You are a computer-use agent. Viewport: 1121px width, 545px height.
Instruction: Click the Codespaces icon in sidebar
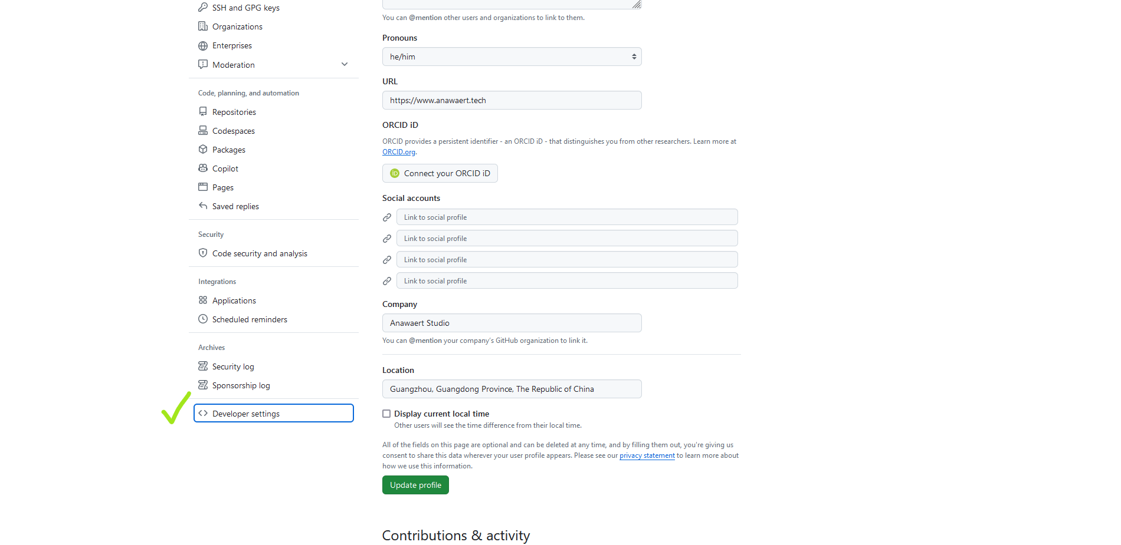coord(203,131)
